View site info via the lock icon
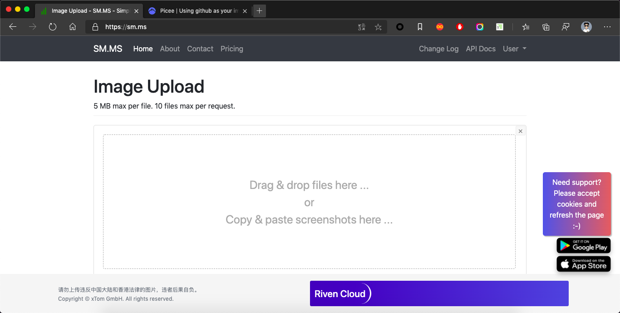Image resolution: width=620 pixels, height=313 pixels. tap(95, 27)
